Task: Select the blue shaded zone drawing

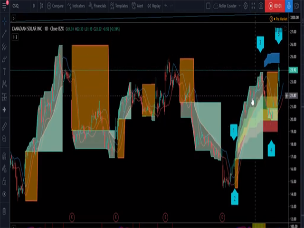Action: [x=272, y=59]
